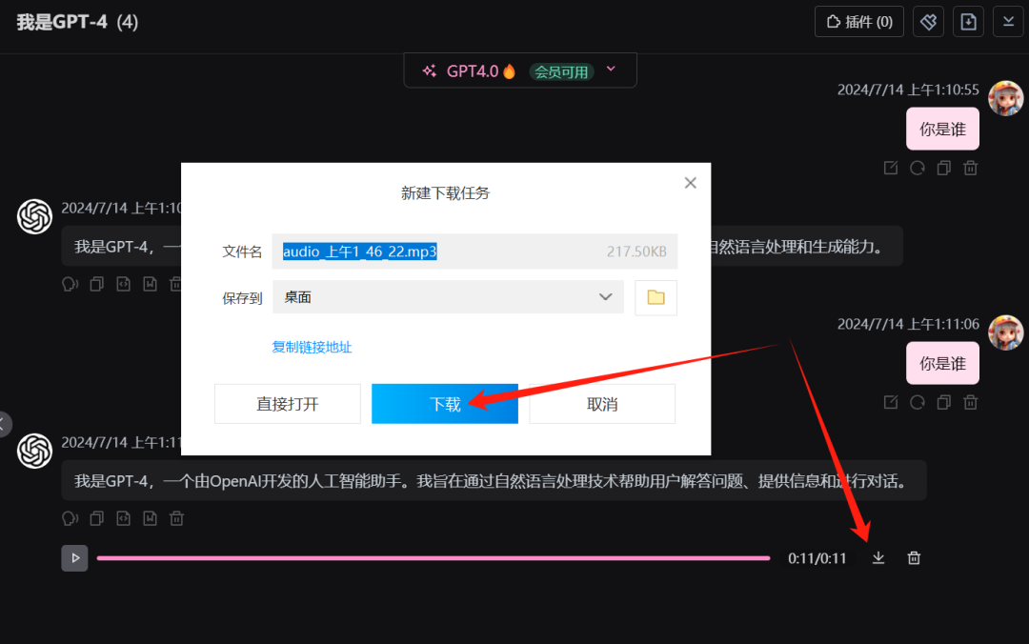Viewport: 1029px width, 644px height.
Task: Click the pink audio progress bar
Action: (434, 558)
